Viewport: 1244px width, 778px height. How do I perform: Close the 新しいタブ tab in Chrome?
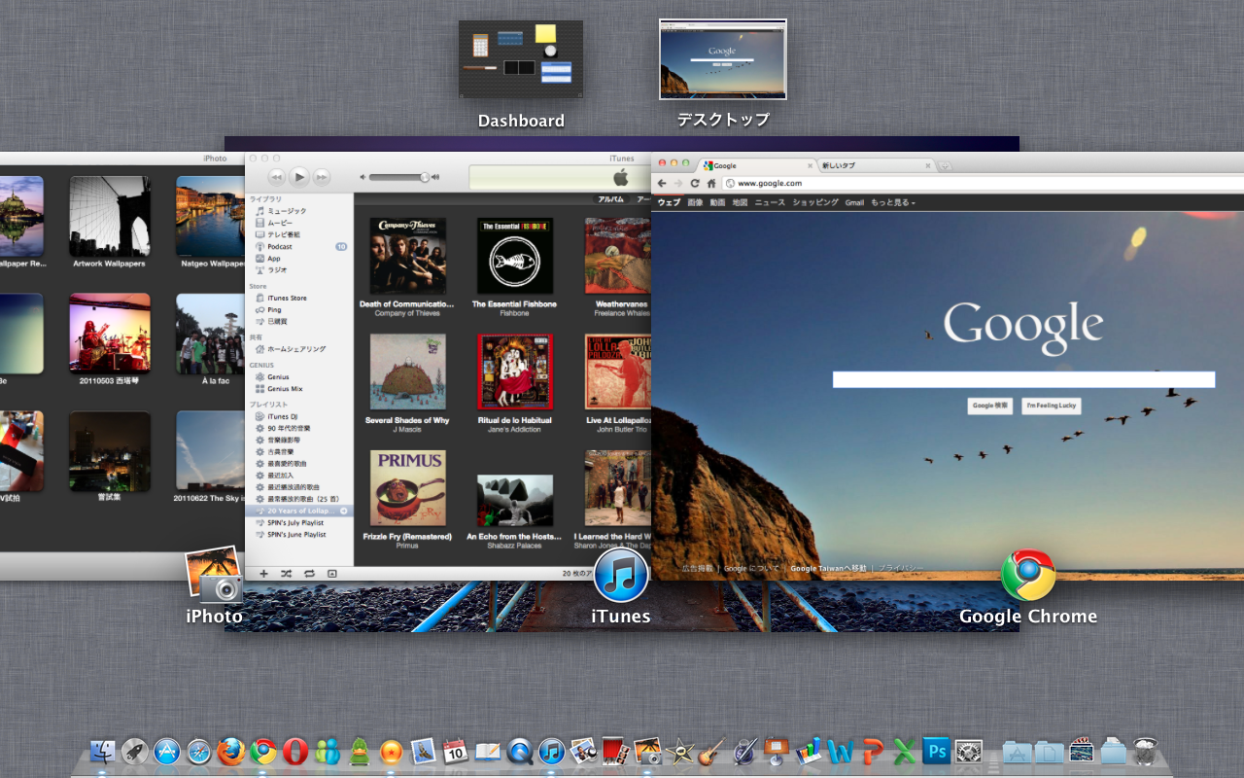[x=928, y=166]
